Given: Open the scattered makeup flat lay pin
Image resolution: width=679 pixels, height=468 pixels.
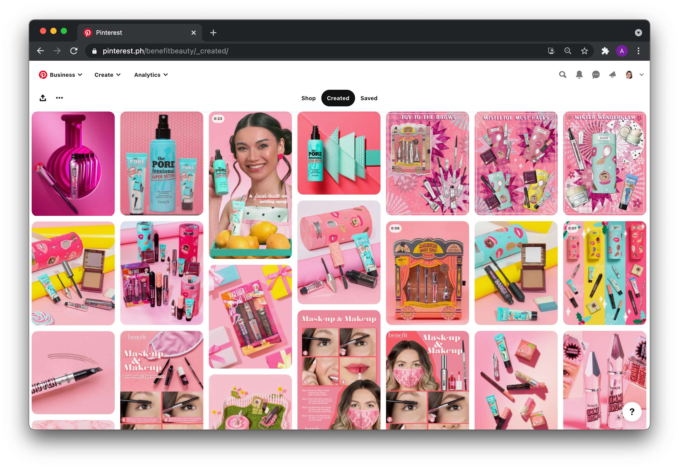Looking at the screenshot, I should point(516,380).
